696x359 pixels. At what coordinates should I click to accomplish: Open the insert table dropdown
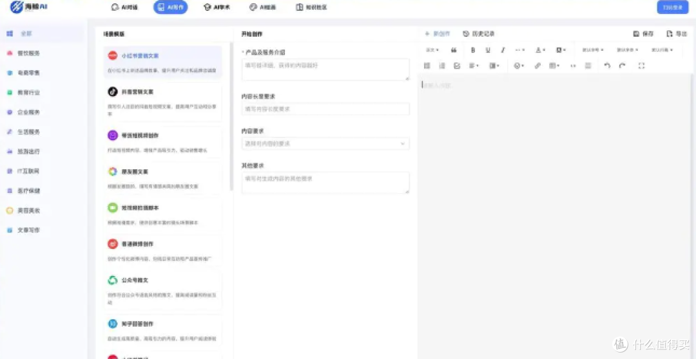[x=554, y=66]
